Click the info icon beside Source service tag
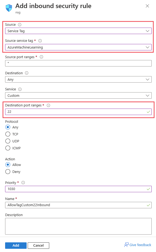The height and width of the screenshot is (252, 156). pos(40,41)
